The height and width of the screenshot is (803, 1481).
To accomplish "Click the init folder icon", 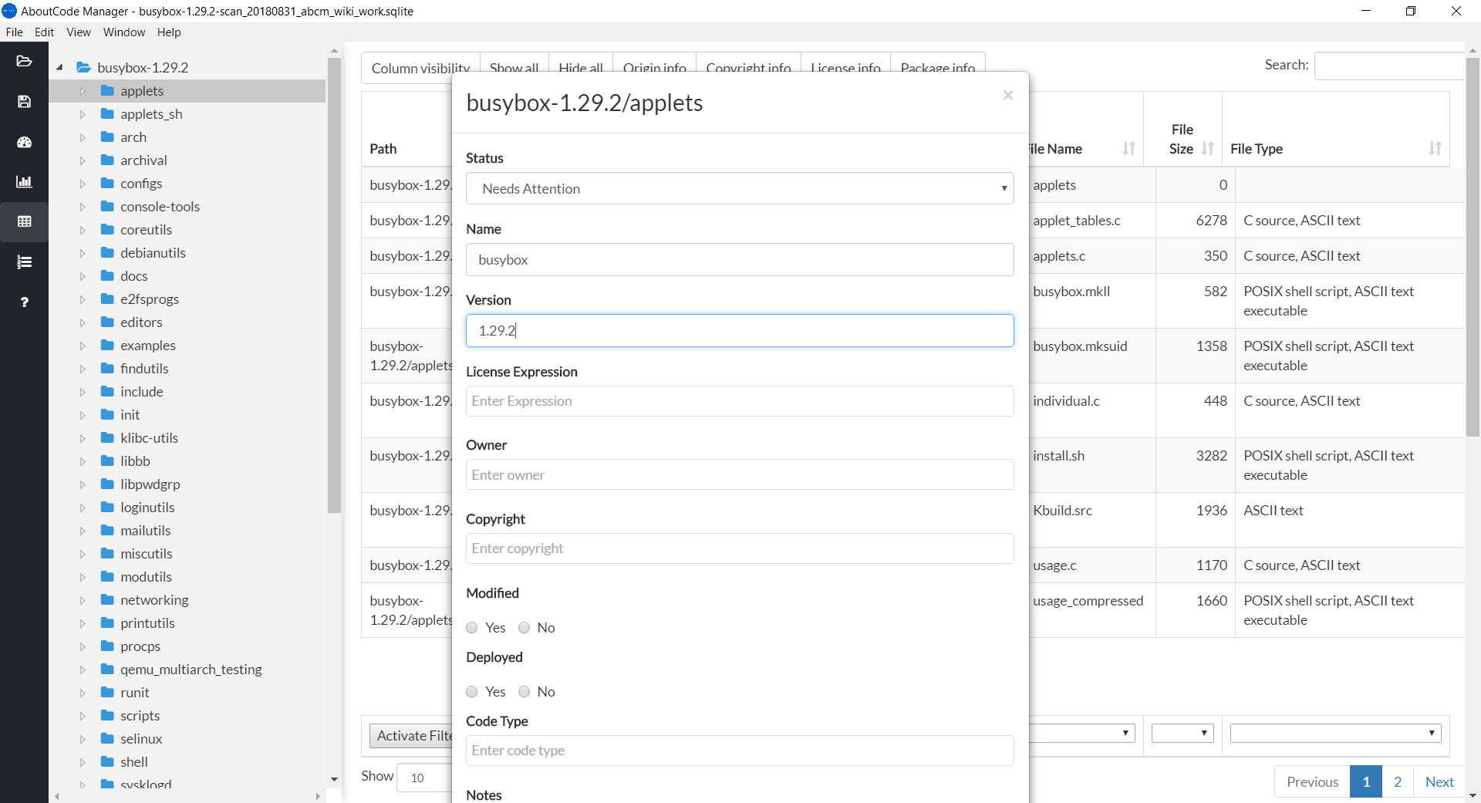I will [107, 415].
